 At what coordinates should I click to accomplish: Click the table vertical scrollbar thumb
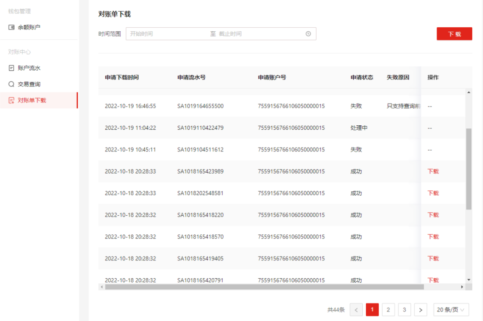(469, 169)
